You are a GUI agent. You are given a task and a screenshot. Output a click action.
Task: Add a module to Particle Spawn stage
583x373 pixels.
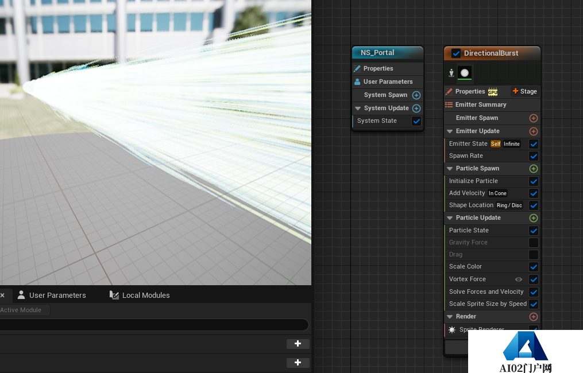[533, 169]
